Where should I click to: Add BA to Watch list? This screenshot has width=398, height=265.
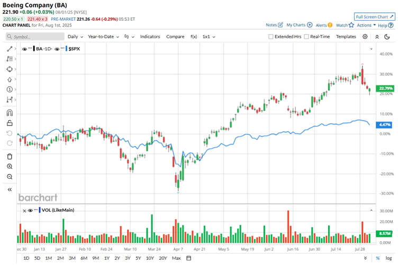pos(345,25)
